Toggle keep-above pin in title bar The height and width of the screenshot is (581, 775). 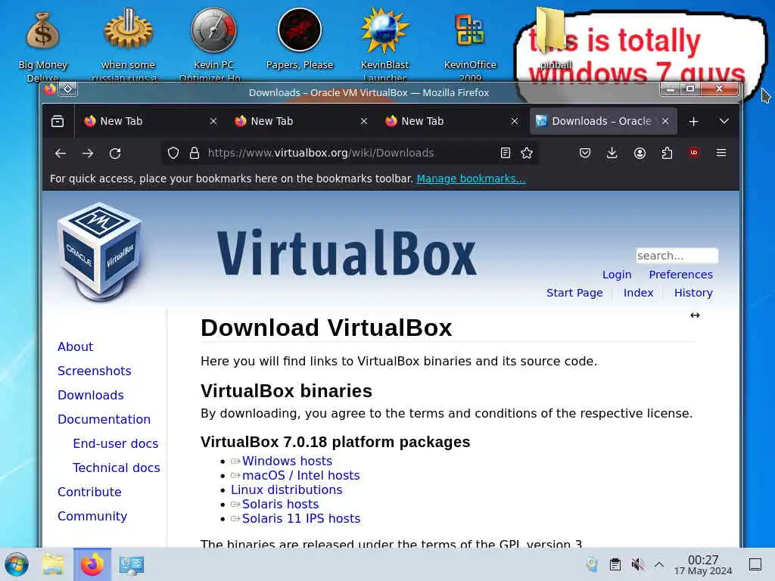(67, 89)
